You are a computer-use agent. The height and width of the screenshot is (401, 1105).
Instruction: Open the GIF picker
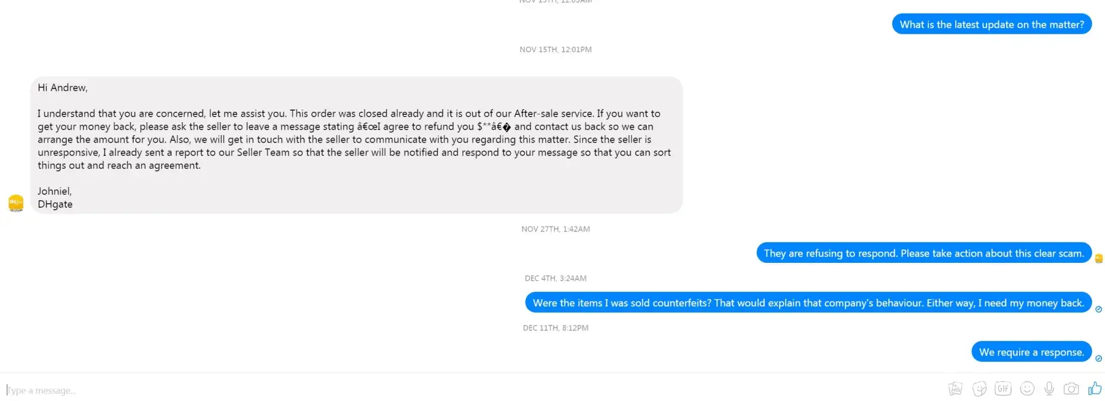point(1003,388)
